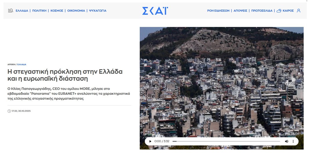Select ΚΟΣΜΟΣ in the navigation bar
Viewport: 310px width, 153px height.
tap(57, 11)
